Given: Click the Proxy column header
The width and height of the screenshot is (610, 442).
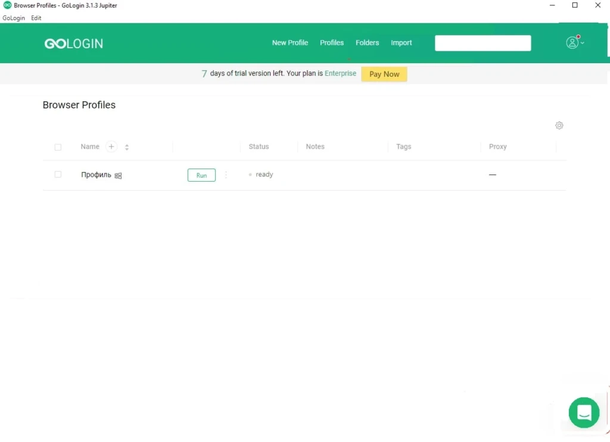Looking at the screenshot, I should [x=497, y=147].
